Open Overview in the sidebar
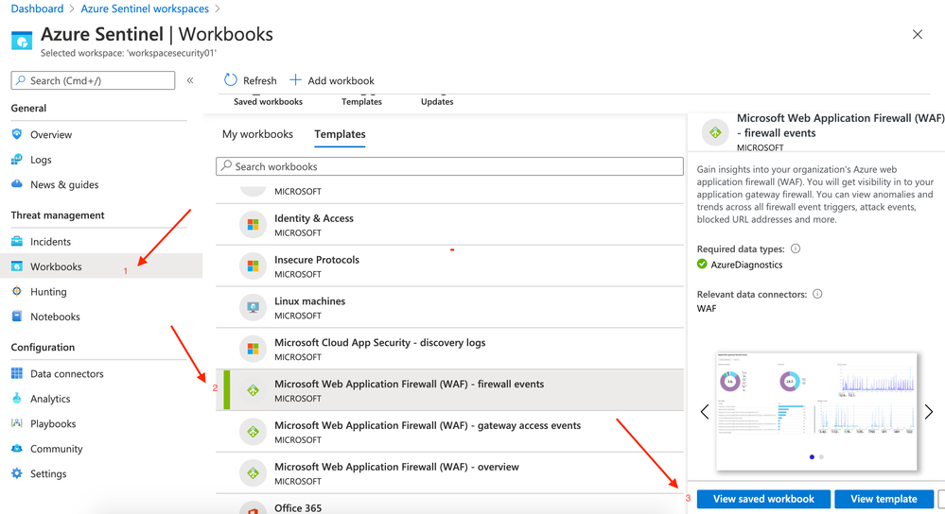Image resolution: width=945 pixels, height=514 pixels. click(x=51, y=135)
